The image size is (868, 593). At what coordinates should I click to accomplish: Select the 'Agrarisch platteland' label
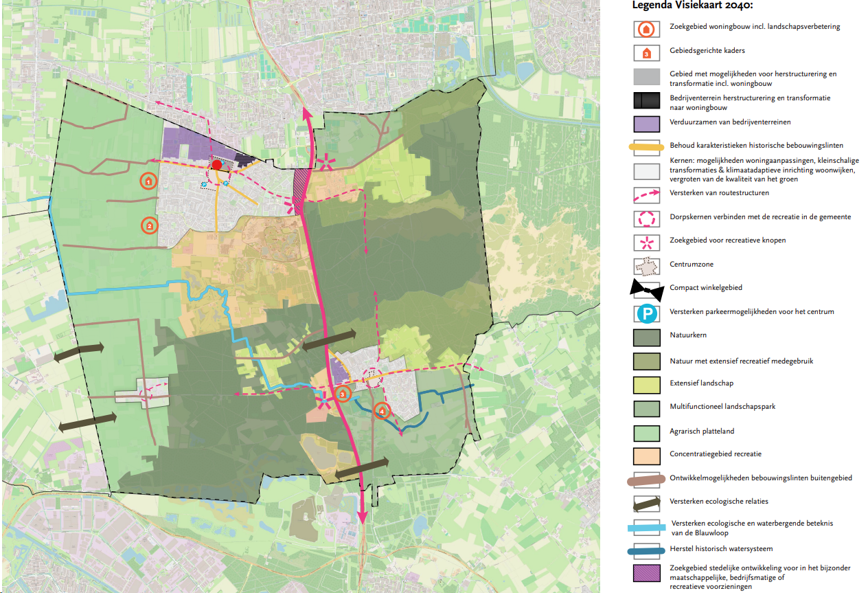click(x=703, y=431)
